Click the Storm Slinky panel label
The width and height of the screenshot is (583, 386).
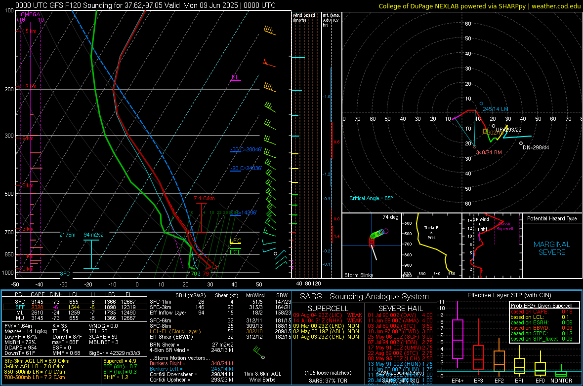coord(358,275)
